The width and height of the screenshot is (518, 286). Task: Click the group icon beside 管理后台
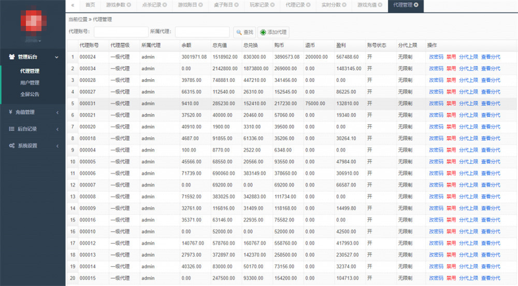(11, 56)
